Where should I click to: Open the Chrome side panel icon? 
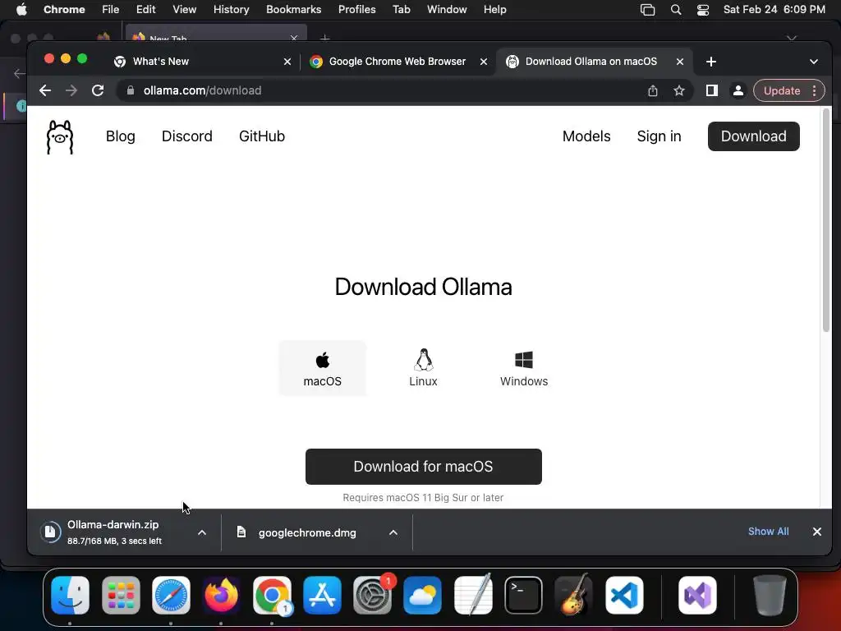[712, 90]
